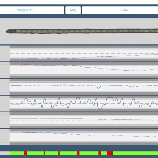Viewport: 158px width, 158px height.
Task: Click the second parameter graph with the descending line
Action: click(x=84, y=70)
